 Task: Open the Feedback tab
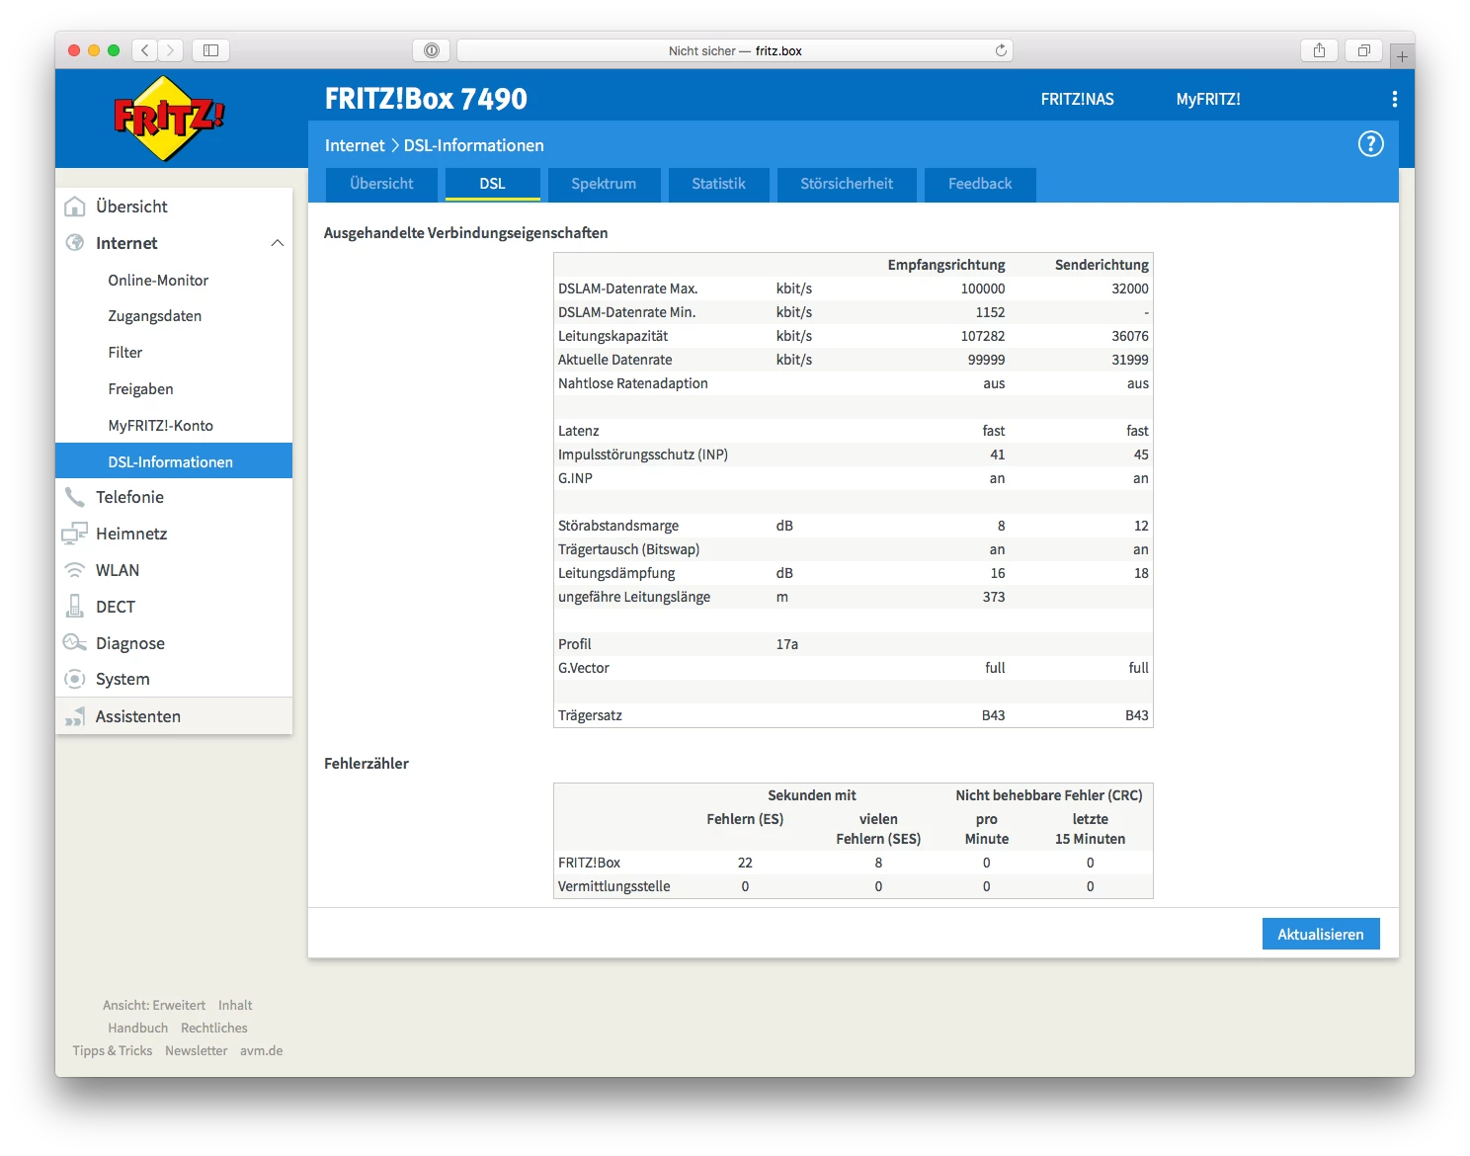point(980,184)
